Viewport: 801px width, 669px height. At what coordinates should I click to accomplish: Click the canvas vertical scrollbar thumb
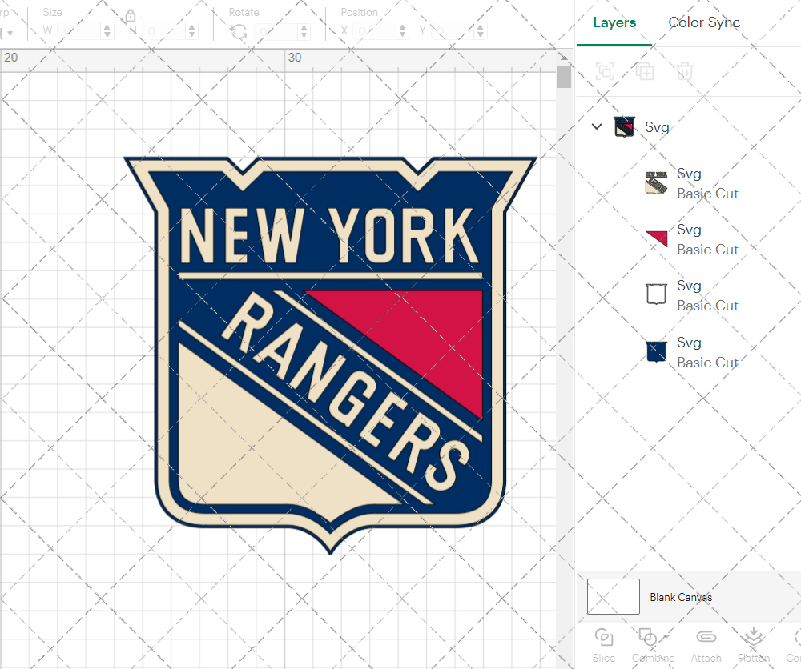(x=564, y=77)
